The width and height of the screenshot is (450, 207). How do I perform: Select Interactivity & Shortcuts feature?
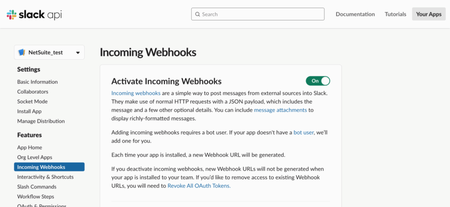45,177
